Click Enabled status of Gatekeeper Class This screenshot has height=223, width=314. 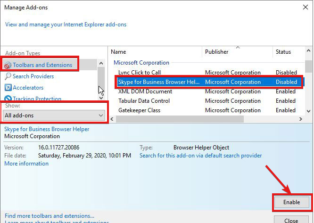(x=286, y=110)
